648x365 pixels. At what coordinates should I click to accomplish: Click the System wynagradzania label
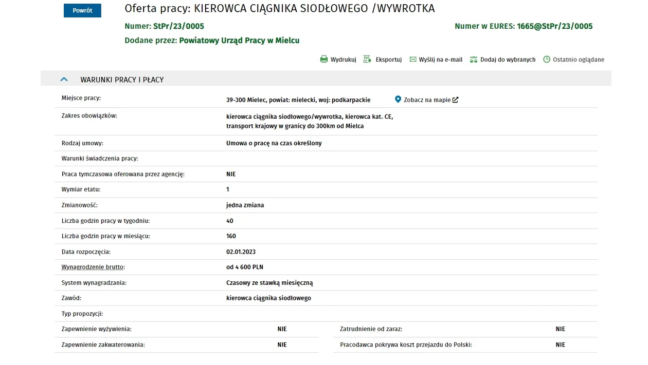pyautogui.click(x=94, y=283)
